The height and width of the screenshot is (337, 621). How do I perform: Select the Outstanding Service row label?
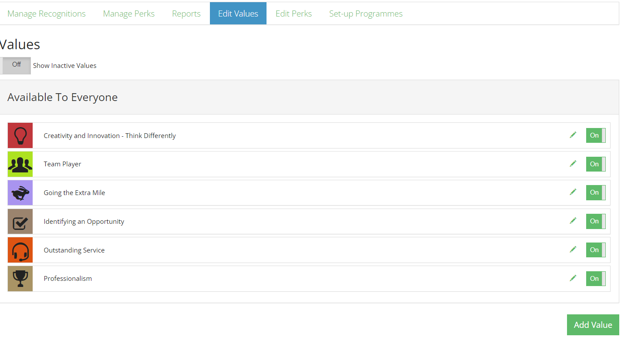coord(74,250)
